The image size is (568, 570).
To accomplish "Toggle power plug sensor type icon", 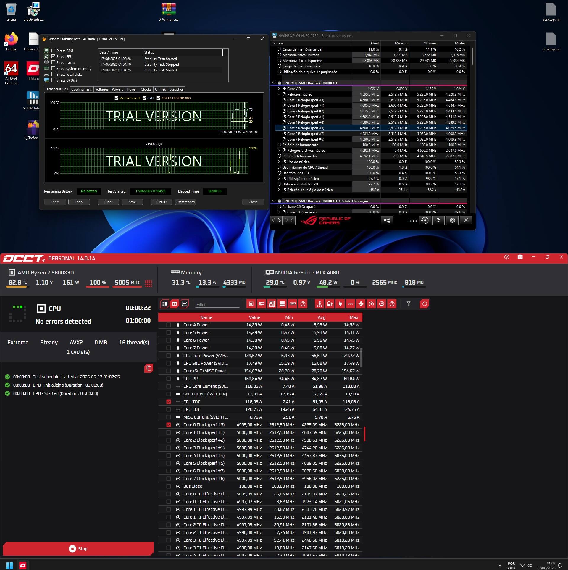I will tap(340, 304).
